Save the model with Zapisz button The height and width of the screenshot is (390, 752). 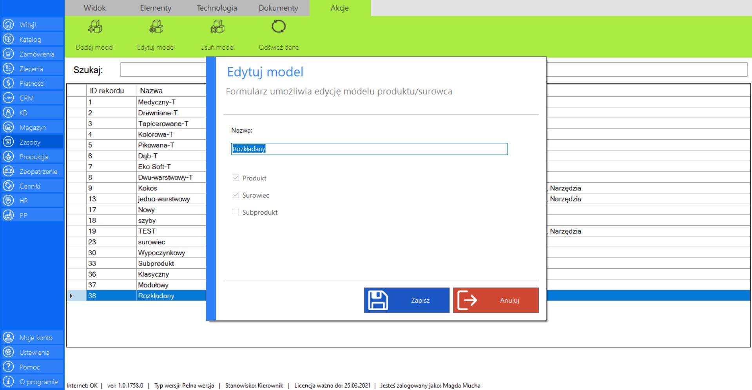(x=406, y=300)
